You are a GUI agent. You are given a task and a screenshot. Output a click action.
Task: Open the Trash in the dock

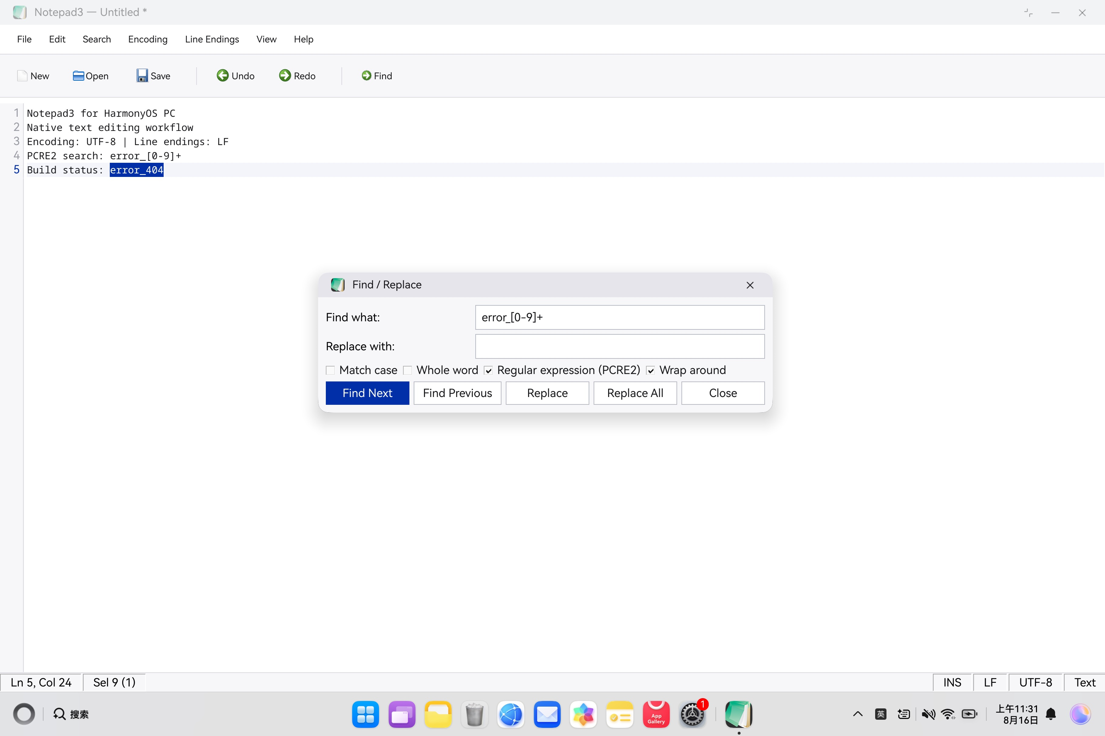475,714
